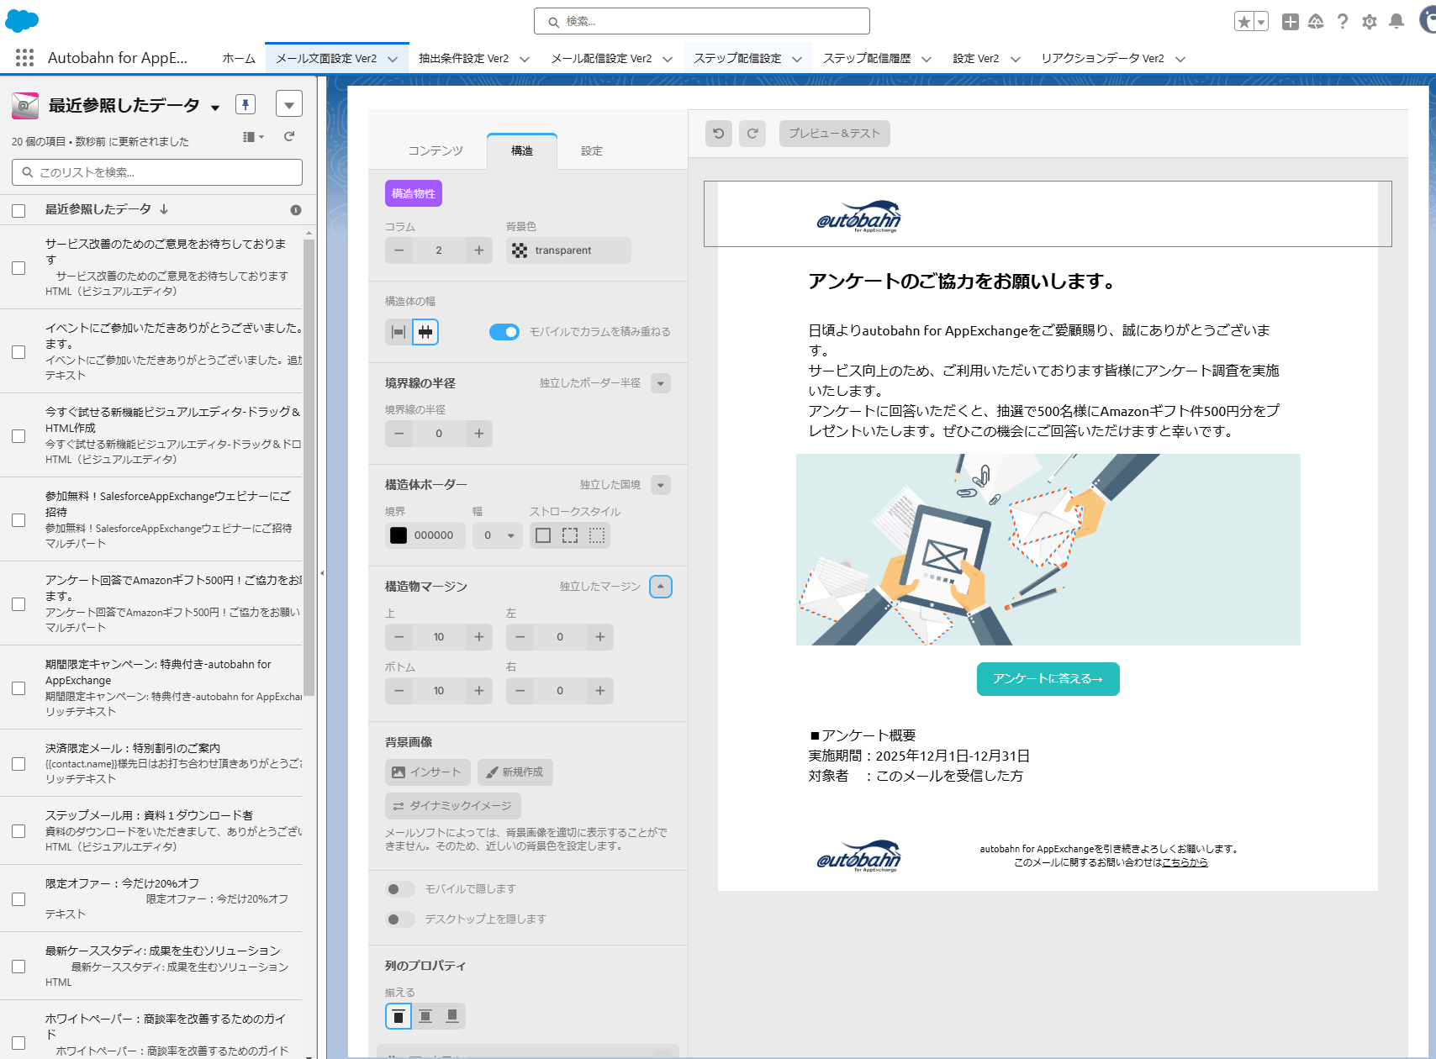
Task: Check the 決済限定メール row checkbox
Action: [18, 764]
